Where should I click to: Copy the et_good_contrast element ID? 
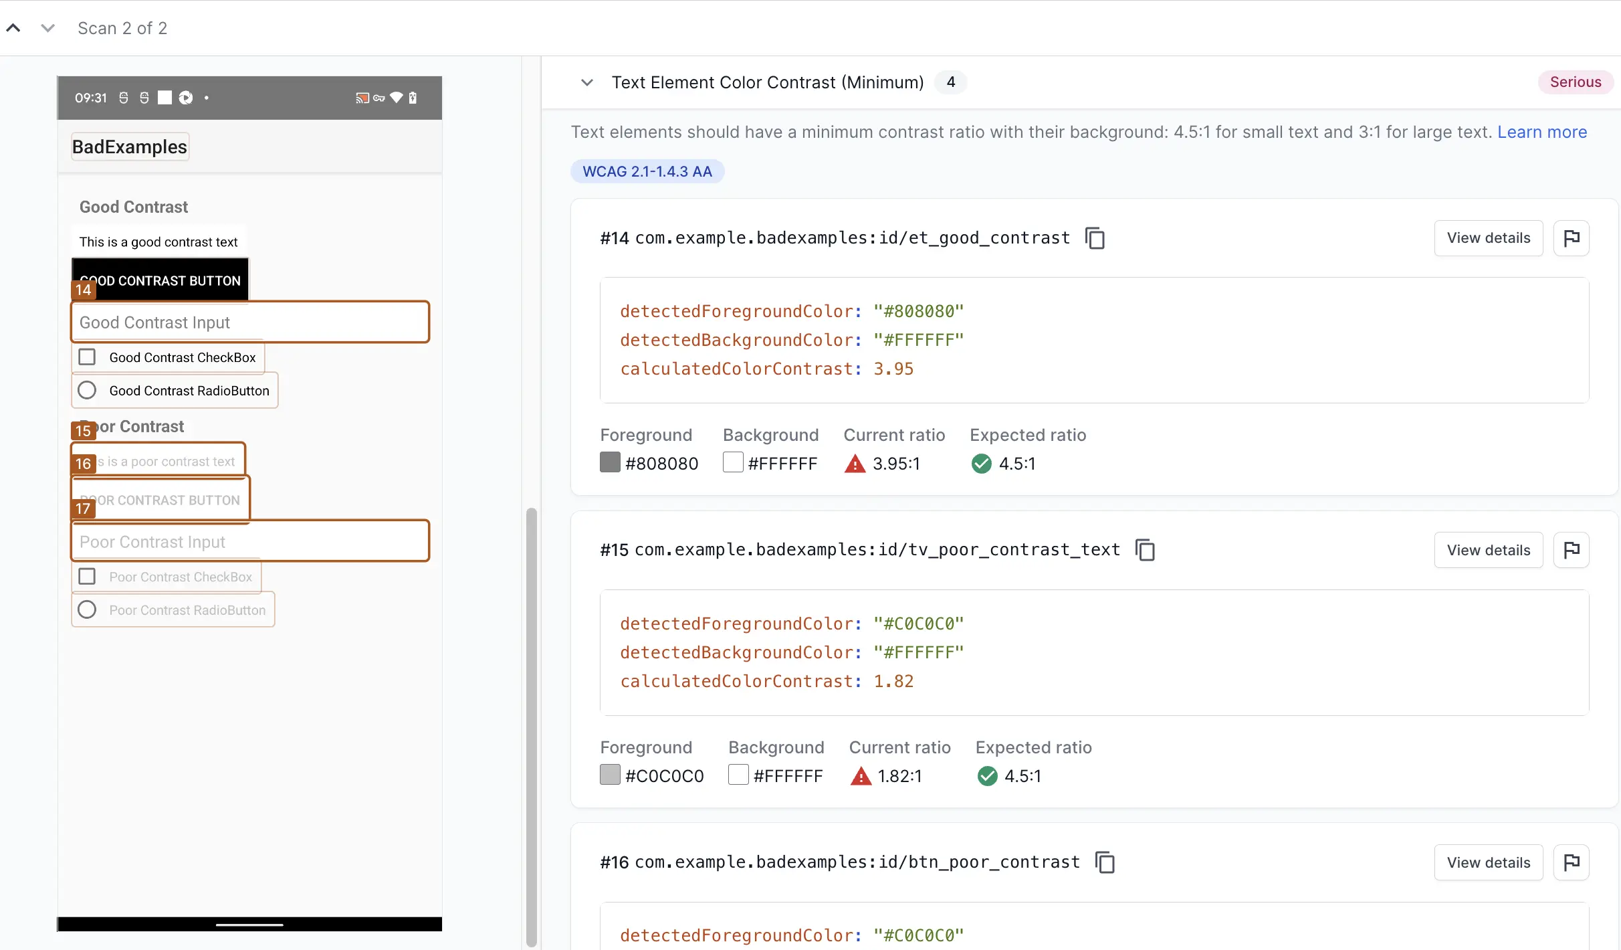[x=1095, y=238]
